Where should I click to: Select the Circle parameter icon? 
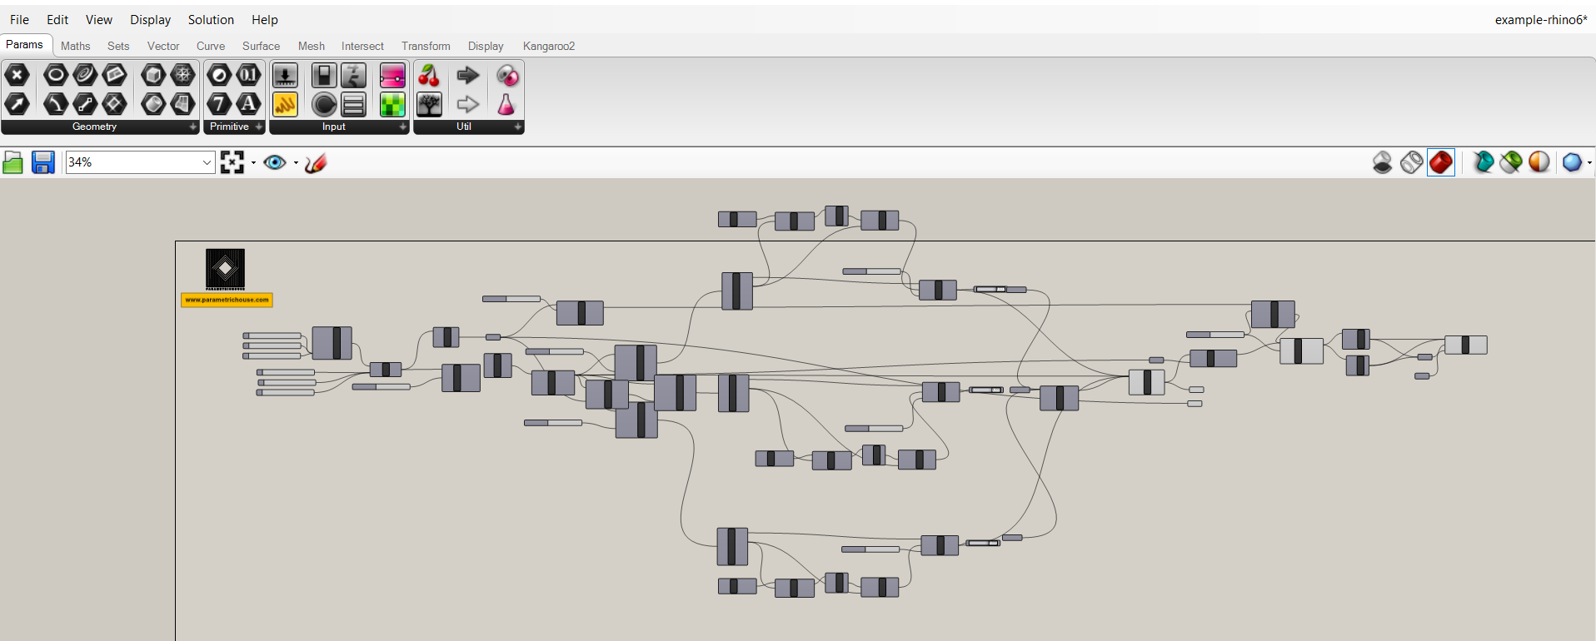(x=55, y=75)
